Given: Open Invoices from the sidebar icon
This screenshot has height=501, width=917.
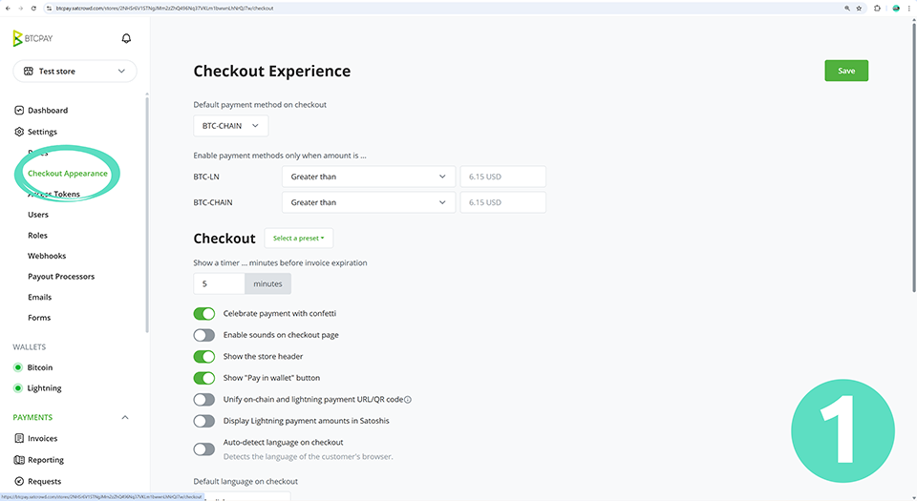Looking at the screenshot, I should (18, 439).
